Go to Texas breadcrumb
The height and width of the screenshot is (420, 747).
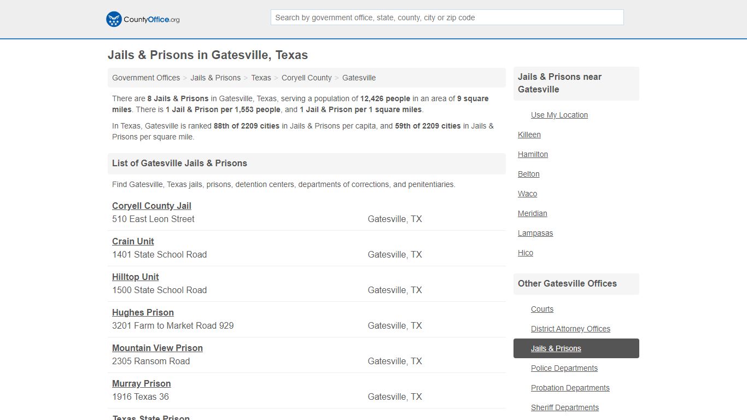(261, 78)
